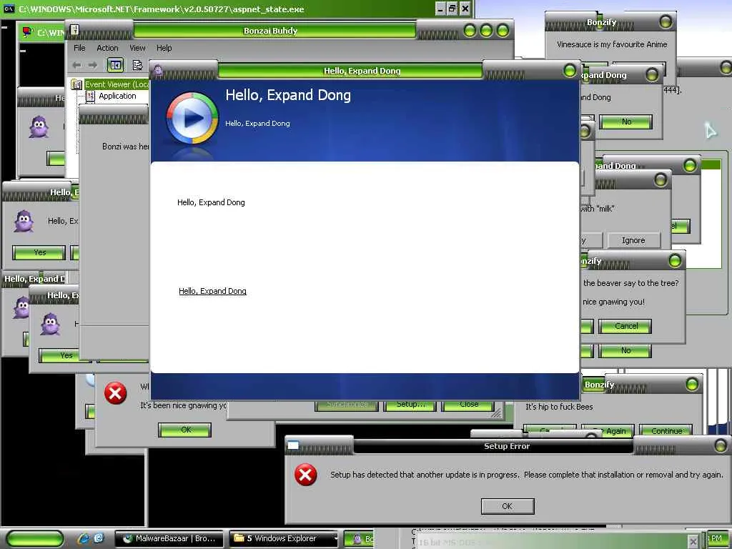Click the Ignore button in the milk dialog

(x=633, y=240)
